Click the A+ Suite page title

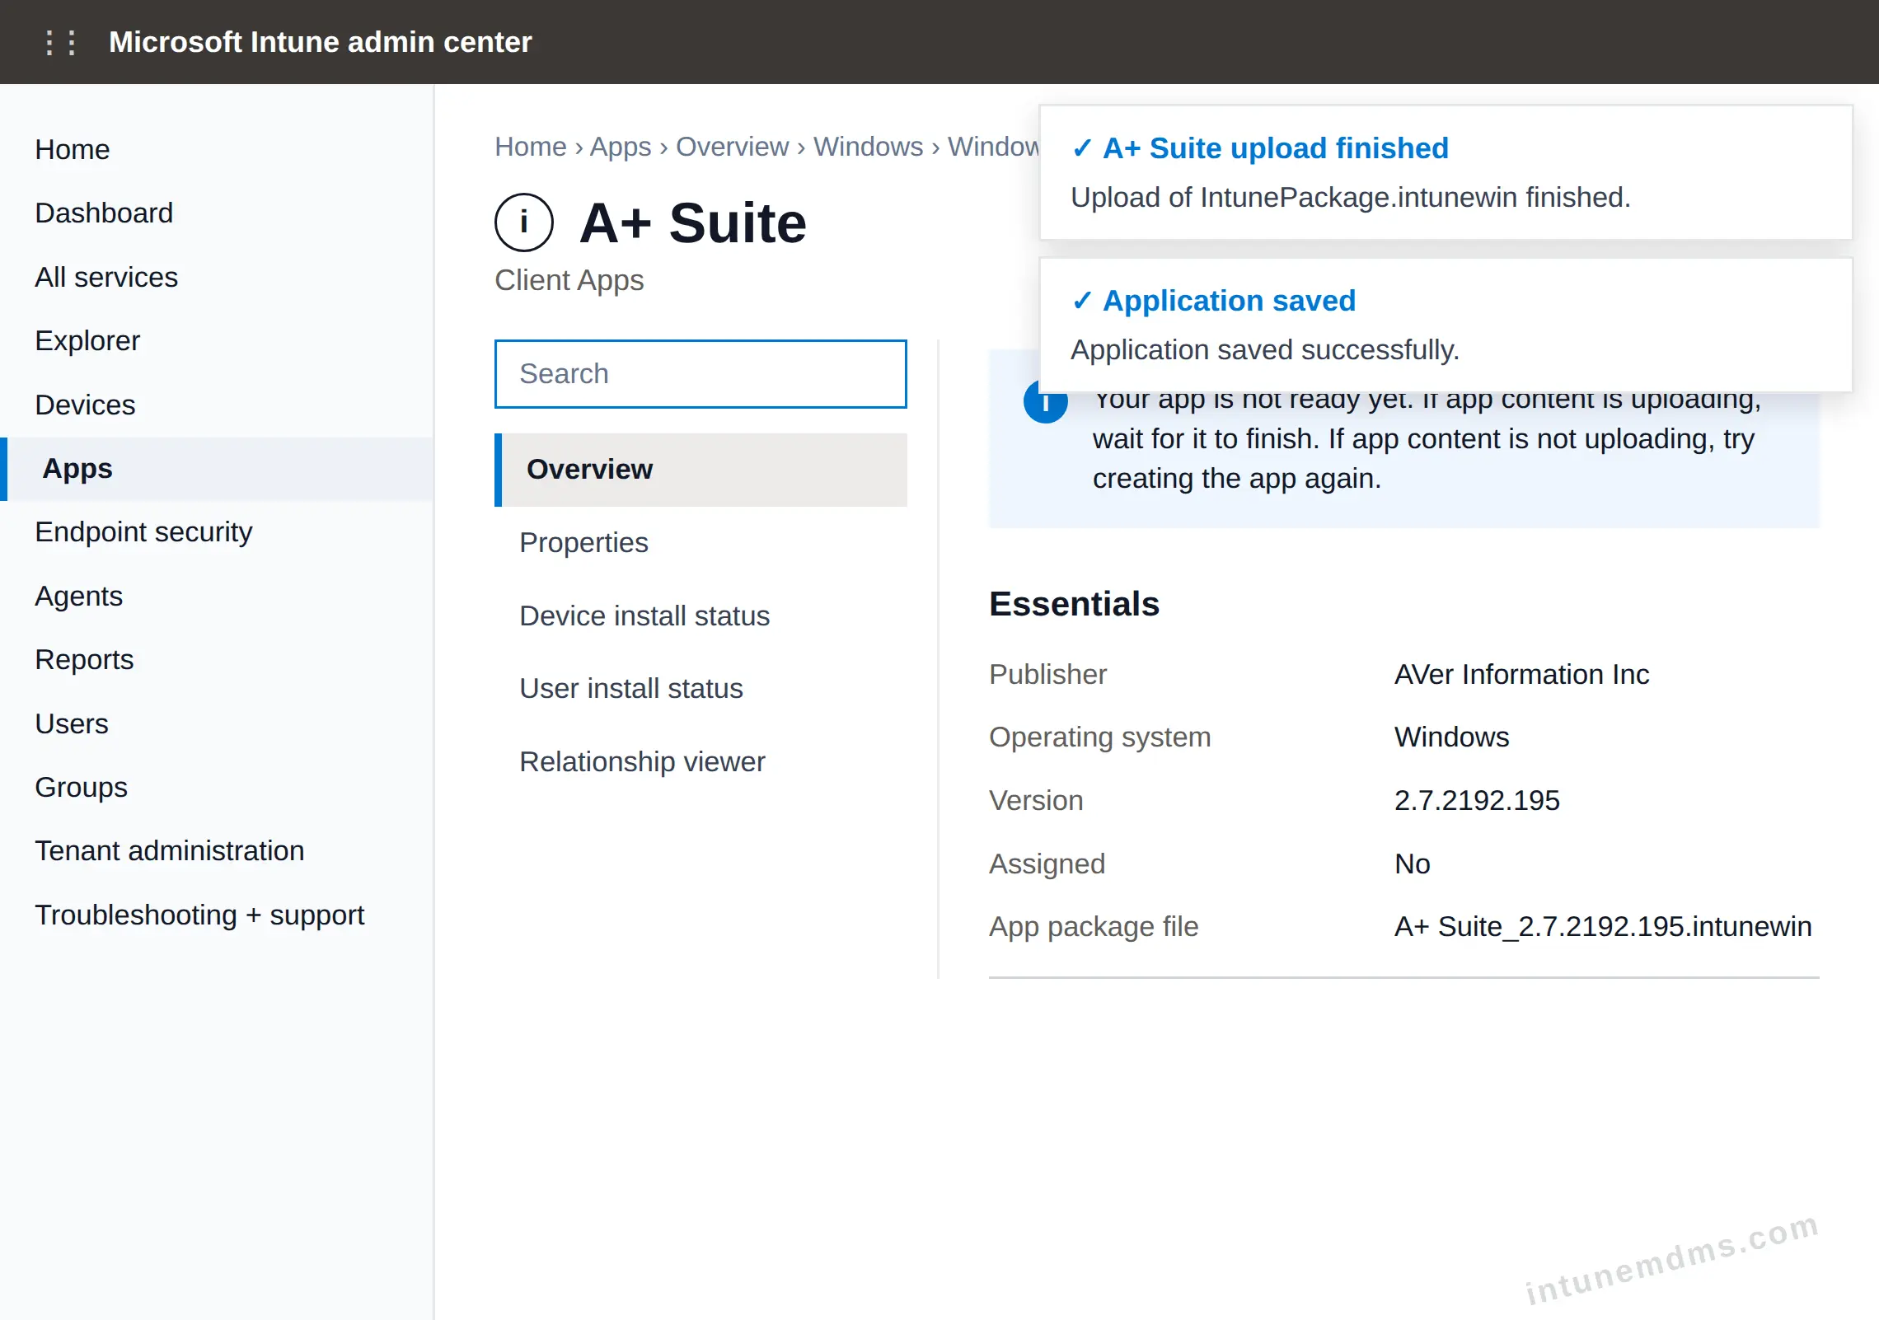click(693, 222)
